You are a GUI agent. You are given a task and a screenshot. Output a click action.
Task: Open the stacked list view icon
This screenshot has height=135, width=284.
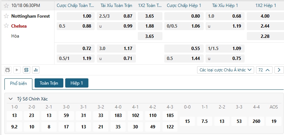click(x=26, y=70)
